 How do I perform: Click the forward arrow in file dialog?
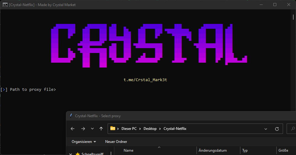83,129
